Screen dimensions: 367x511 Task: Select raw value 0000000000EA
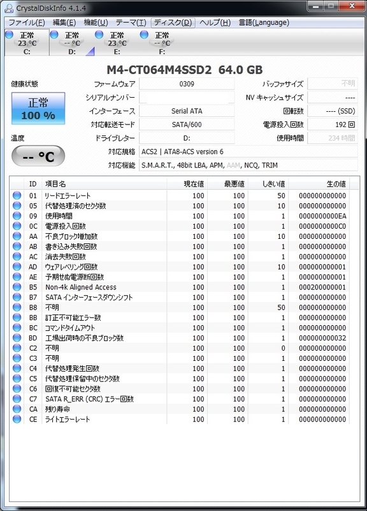(322, 216)
